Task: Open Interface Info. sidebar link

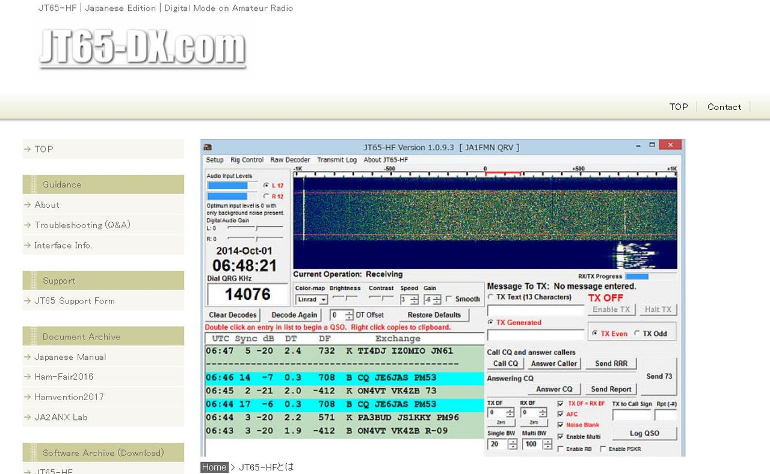Action: 103,245
